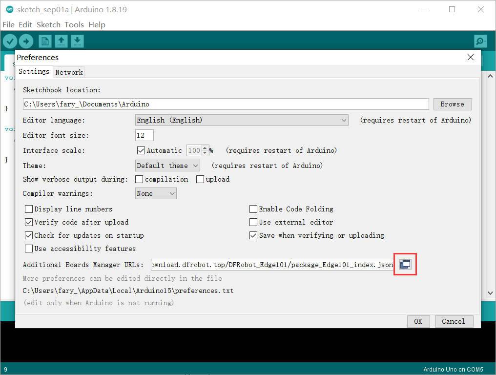Screen dimensions: 496x375
Task: Open the Additional Boards URLs editor window icon
Action: [x=405, y=264]
